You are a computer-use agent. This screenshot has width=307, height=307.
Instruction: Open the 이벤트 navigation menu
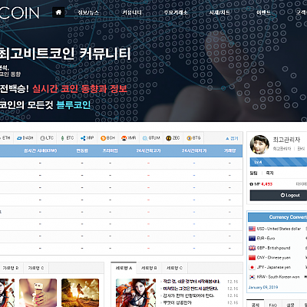pyautogui.click(x=263, y=12)
